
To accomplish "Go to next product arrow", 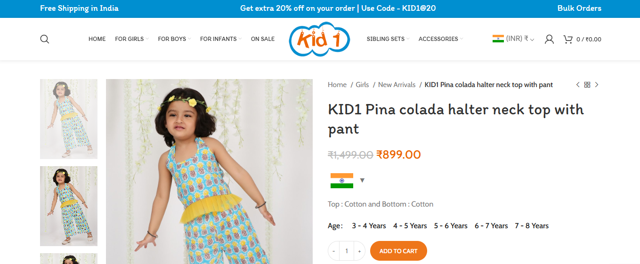I will tap(597, 85).
